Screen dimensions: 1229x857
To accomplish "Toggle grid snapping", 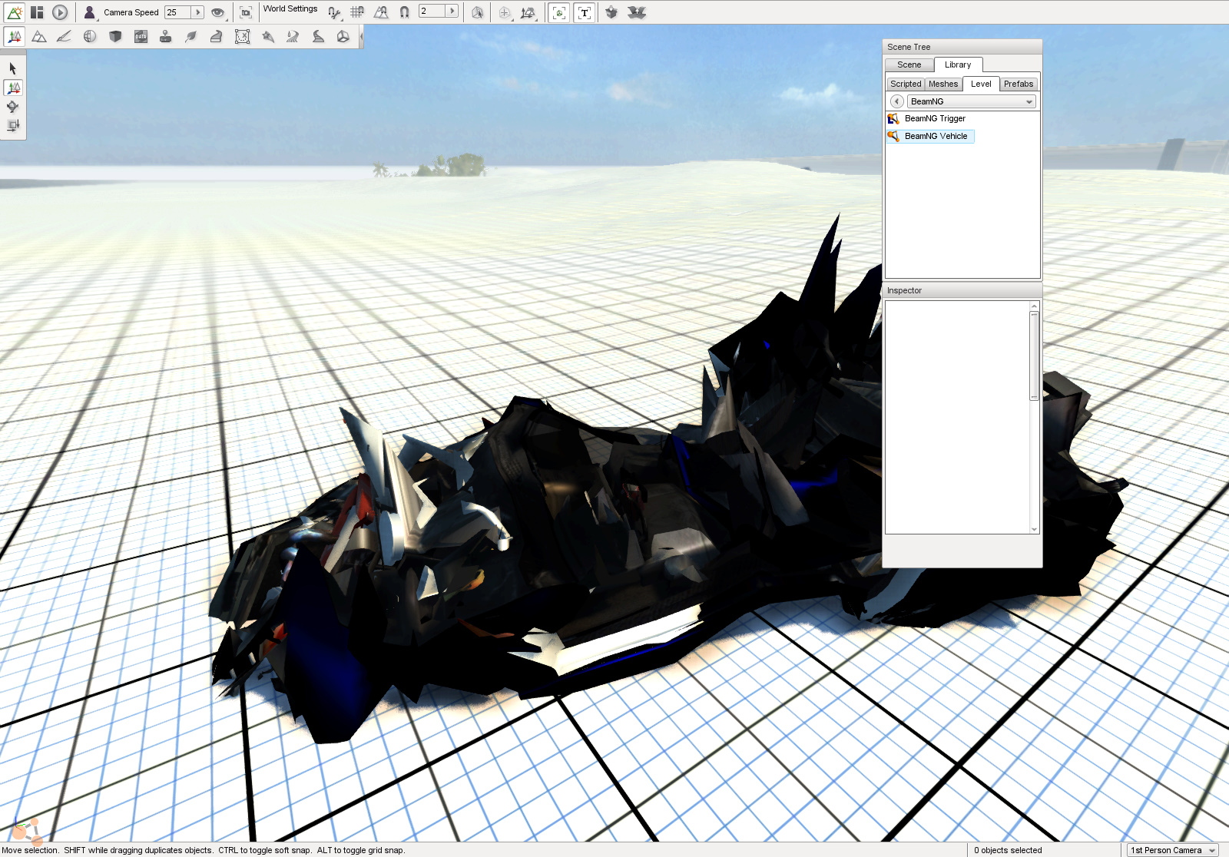I will 357,12.
